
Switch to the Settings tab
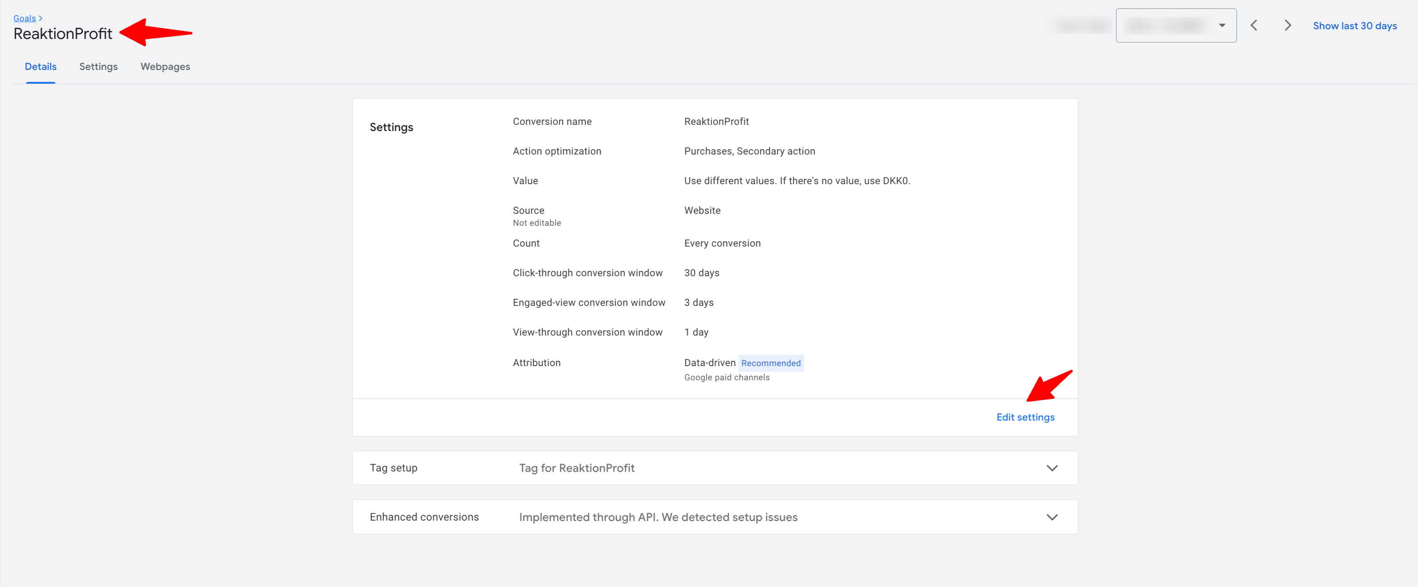[x=98, y=66]
